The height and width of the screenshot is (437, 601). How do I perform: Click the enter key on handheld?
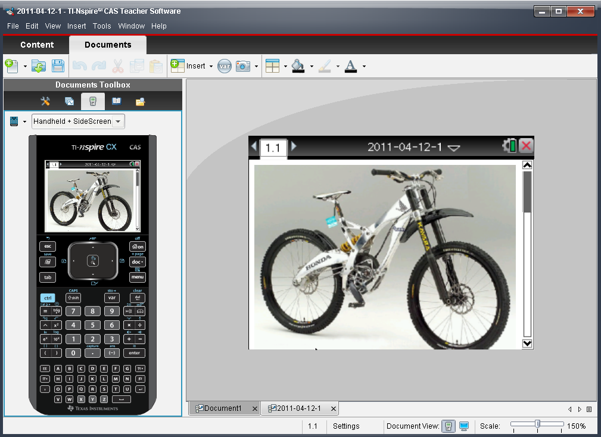[134, 352]
